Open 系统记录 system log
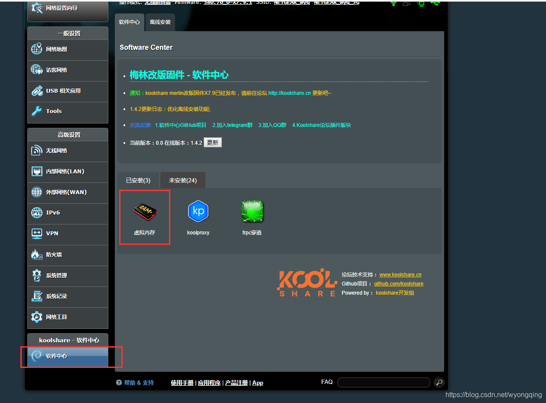Image resolution: width=546 pixels, height=403 pixels. [x=68, y=296]
